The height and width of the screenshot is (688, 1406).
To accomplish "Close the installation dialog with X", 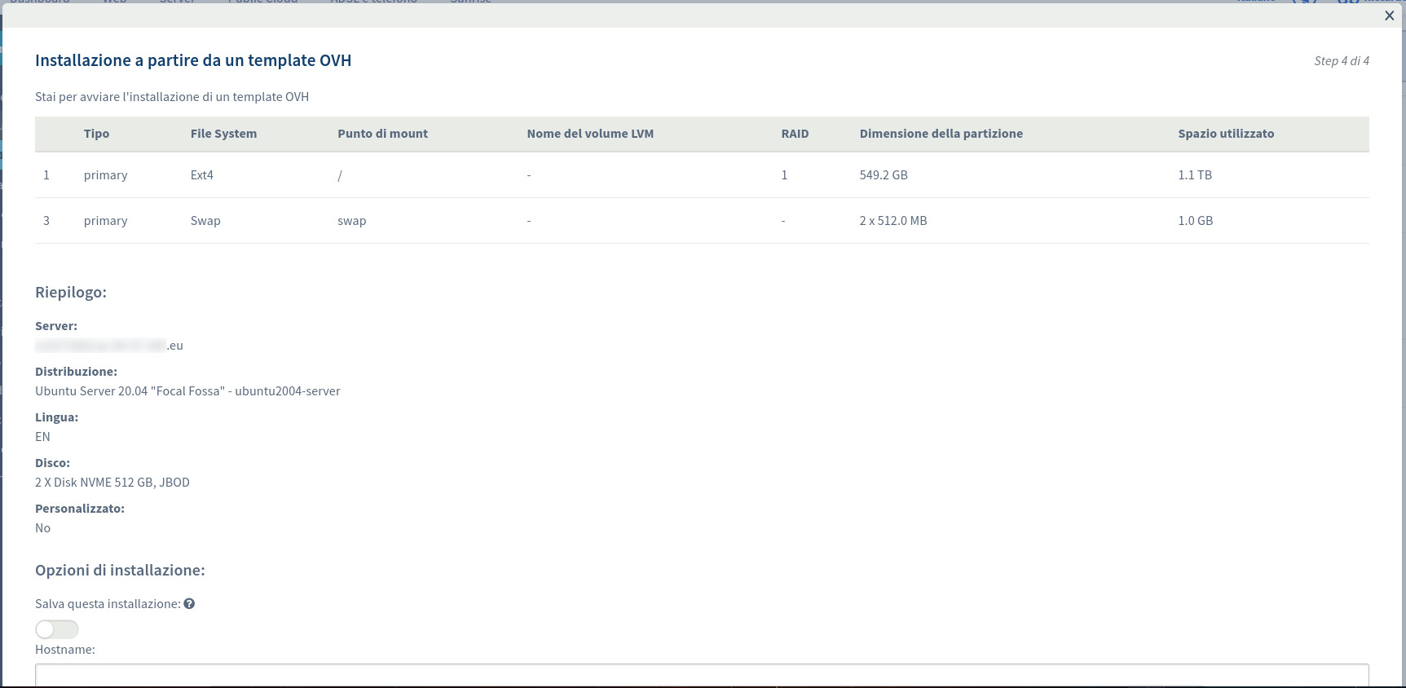I will click(1389, 15).
